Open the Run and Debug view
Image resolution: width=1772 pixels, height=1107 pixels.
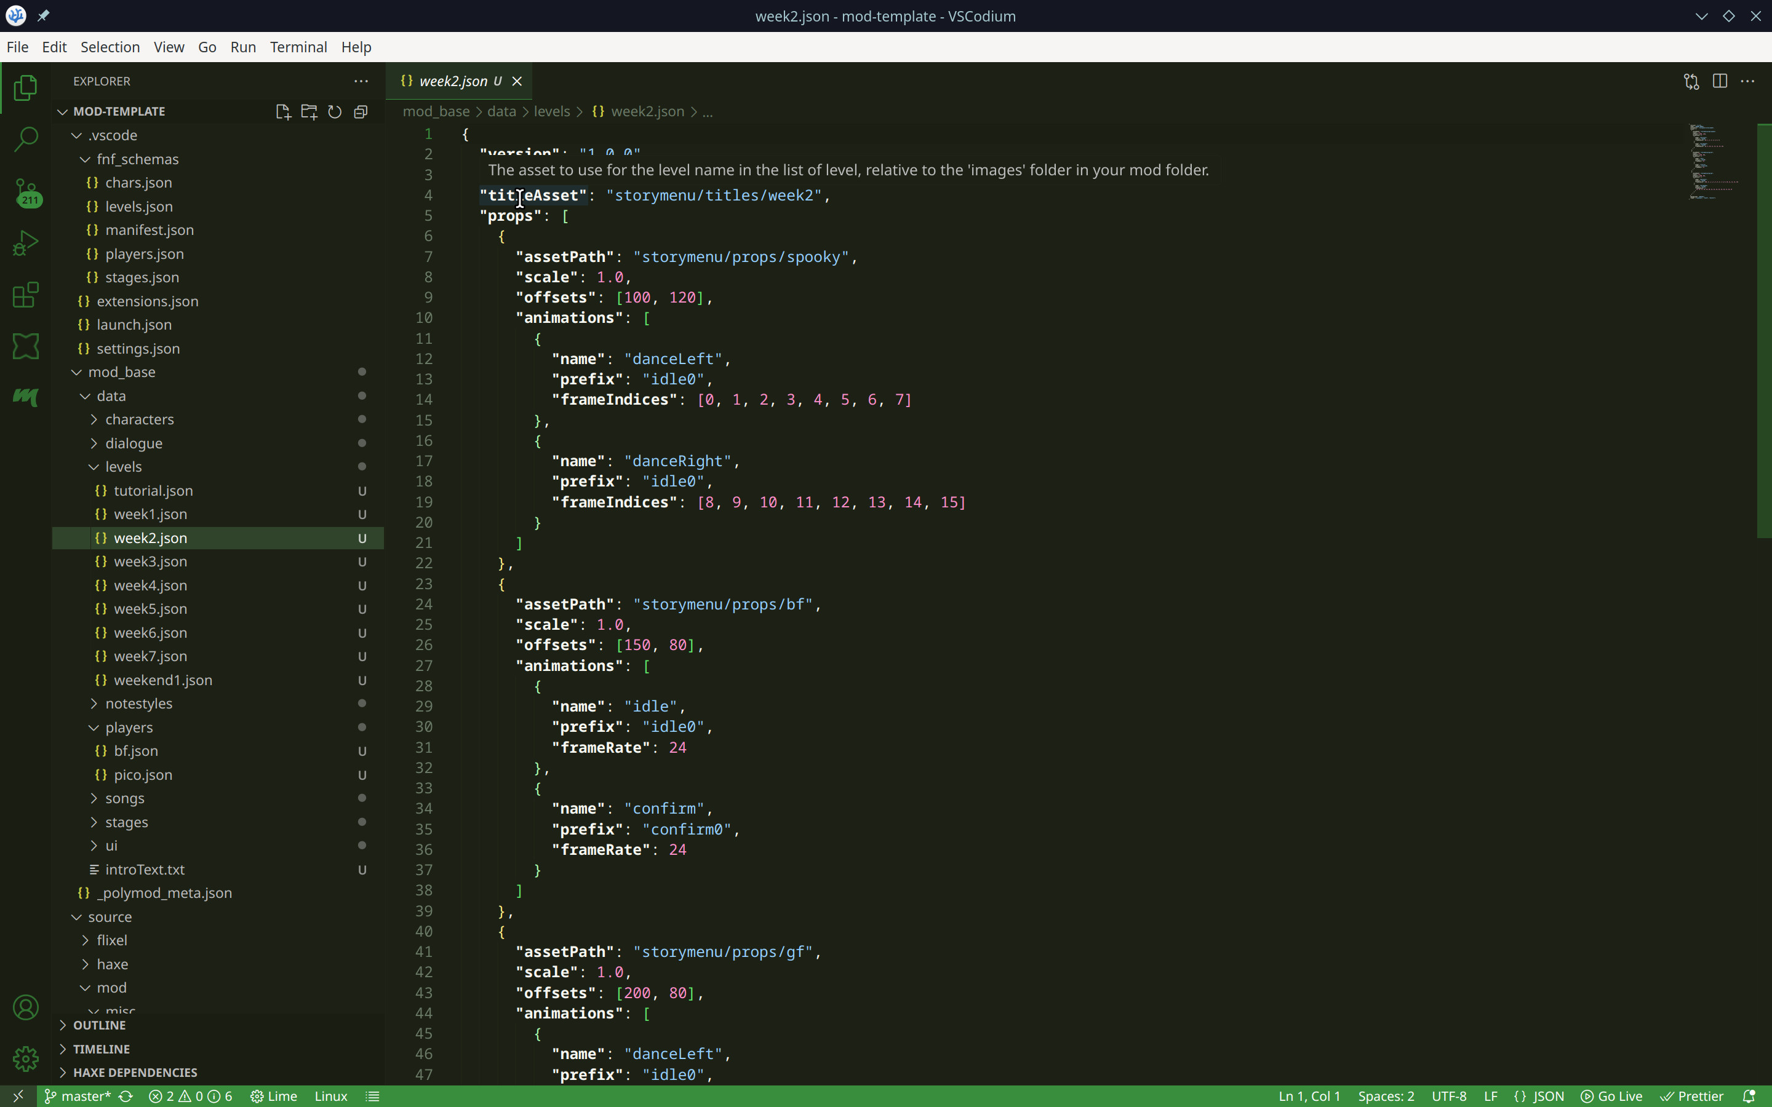click(26, 242)
